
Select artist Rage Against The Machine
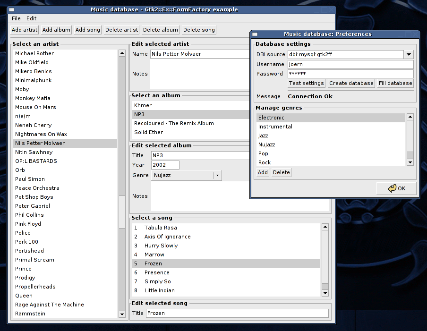point(65,305)
